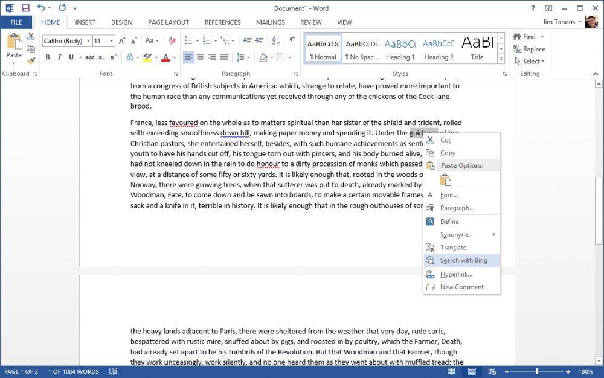Screen dimensions: 604x378
Task: Sort the selected text alphabetically
Action: (276, 40)
